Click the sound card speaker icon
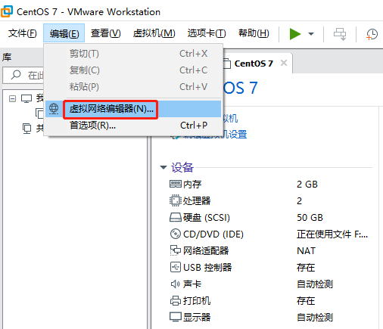The height and width of the screenshot is (329, 383). (175, 284)
